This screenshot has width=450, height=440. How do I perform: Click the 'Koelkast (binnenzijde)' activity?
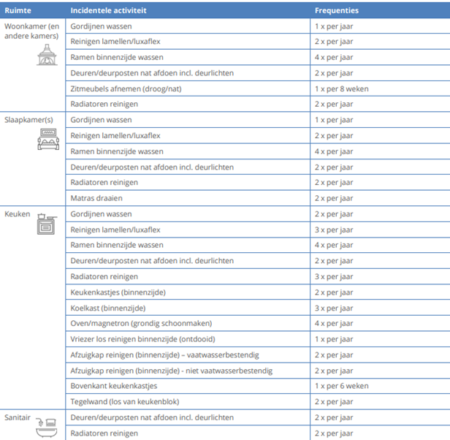tap(110, 308)
